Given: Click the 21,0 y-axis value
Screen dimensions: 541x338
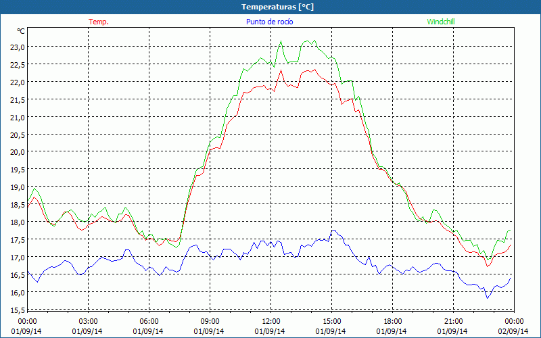Looking at the screenshot, I should point(18,118).
